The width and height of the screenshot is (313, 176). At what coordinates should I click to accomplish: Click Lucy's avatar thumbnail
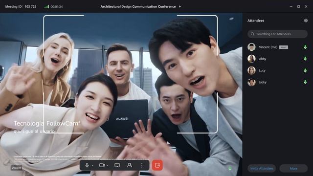click(x=251, y=70)
